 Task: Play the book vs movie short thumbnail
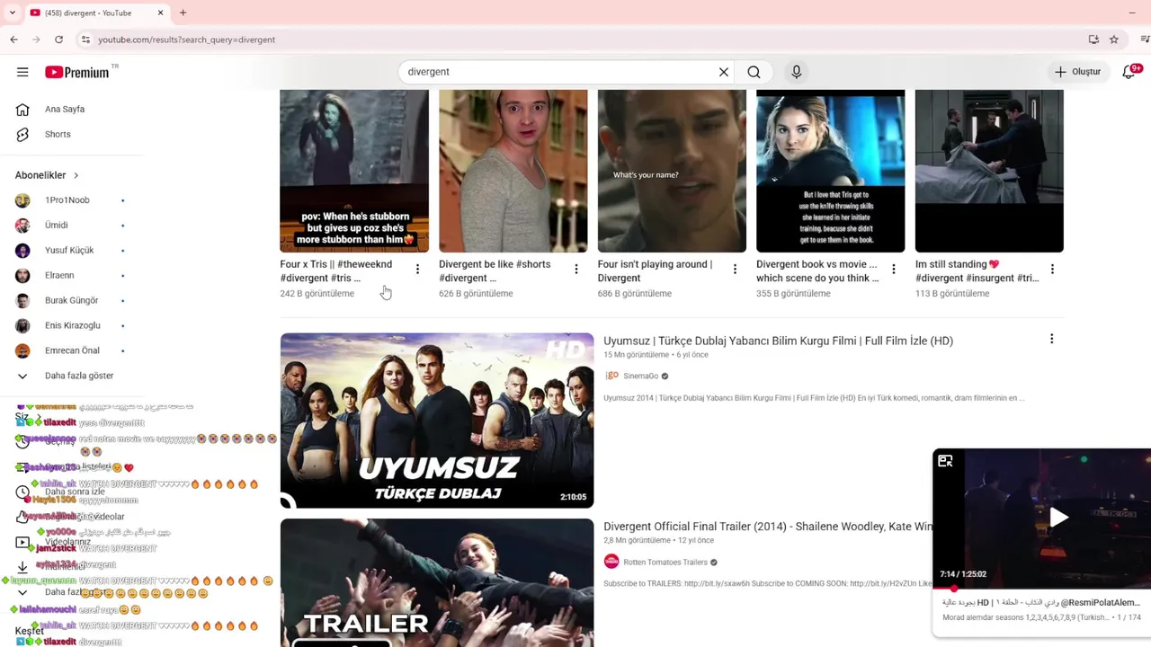pyautogui.click(x=830, y=171)
